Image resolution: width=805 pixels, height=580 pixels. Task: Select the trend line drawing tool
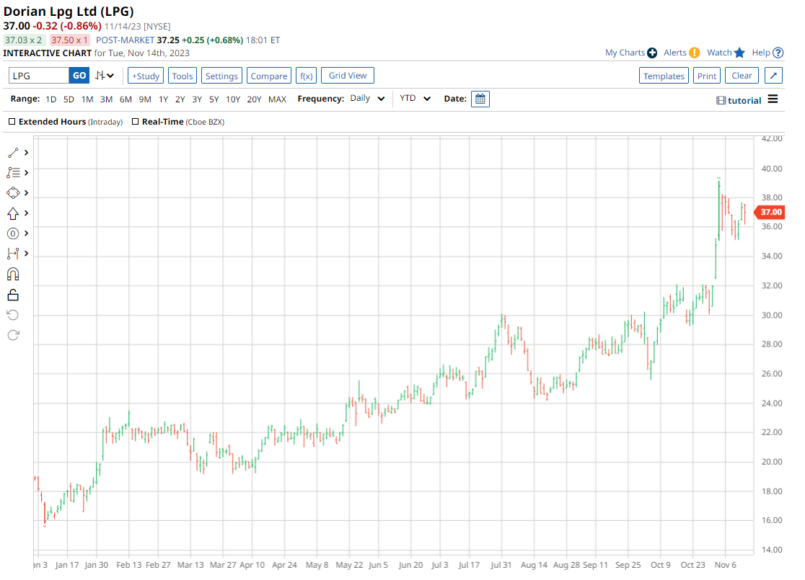(14, 153)
